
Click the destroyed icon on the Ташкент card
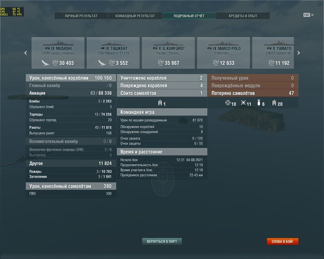coord(102,63)
